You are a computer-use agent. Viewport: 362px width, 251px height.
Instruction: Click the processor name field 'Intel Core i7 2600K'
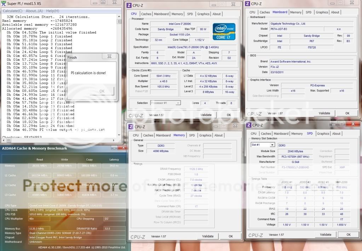click(180, 24)
